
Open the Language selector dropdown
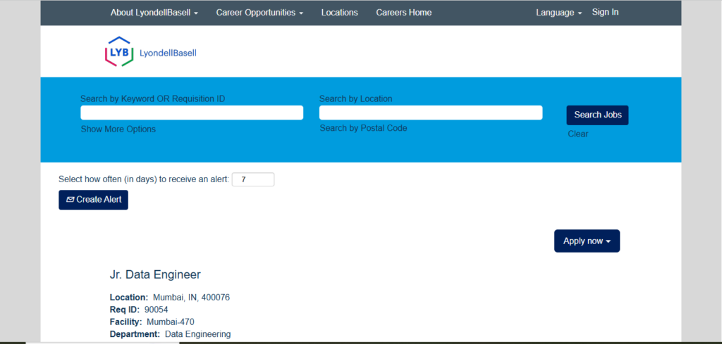pyautogui.click(x=559, y=13)
